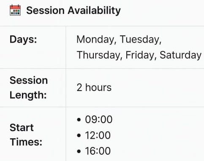Click the word Saturday
The image size is (204, 161).
(180, 55)
